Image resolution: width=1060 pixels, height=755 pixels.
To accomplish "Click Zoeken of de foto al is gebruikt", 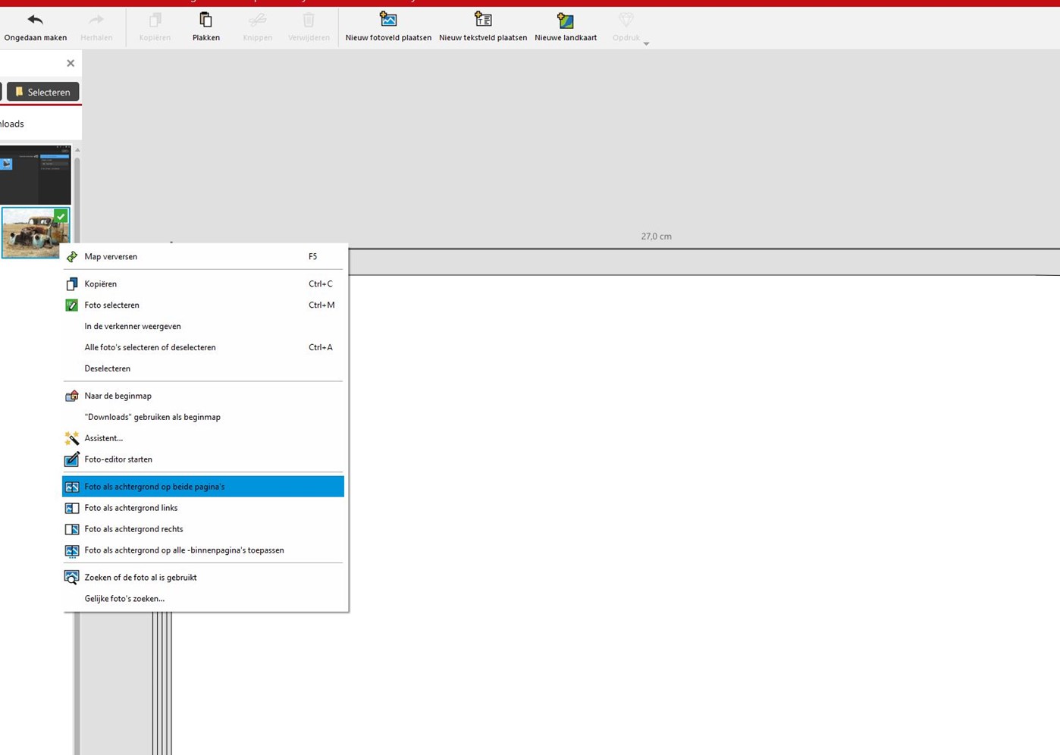I will [x=140, y=578].
